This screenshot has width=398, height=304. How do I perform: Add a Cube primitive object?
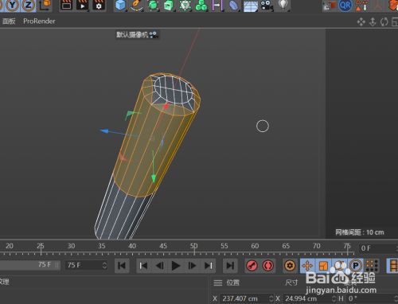(x=120, y=6)
